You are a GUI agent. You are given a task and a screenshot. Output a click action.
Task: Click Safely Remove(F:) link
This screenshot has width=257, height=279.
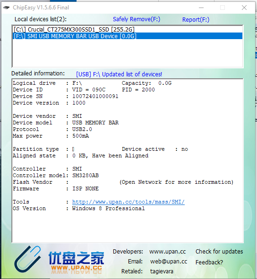coord(137,19)
